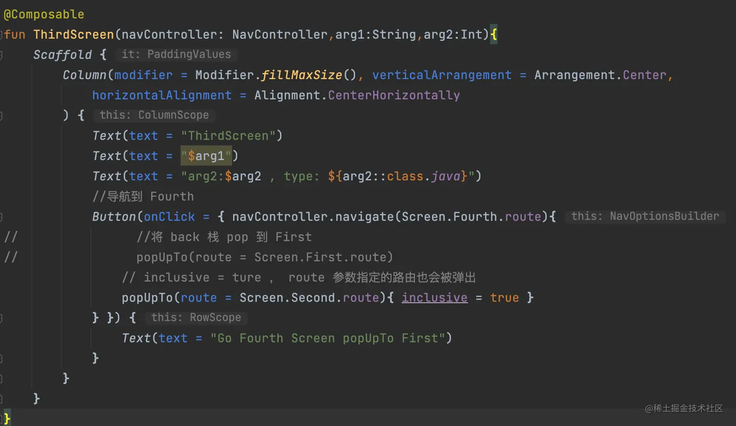The image size is (736, 426).
Task: Click navigate in navController.navigate
Action: coord(365,217)
